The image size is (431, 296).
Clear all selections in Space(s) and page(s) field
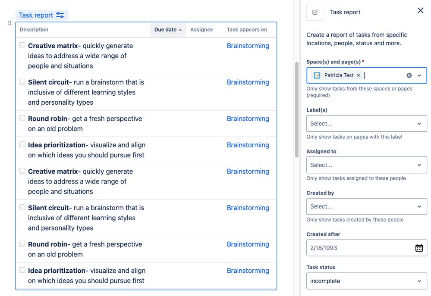pos(409,75)
